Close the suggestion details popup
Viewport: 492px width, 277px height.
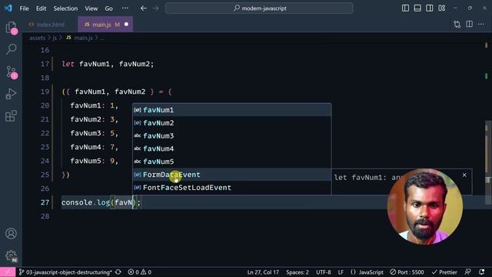tap(464, 175)
